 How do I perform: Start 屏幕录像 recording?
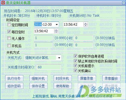pyautogui.click(x=87, y=78)
